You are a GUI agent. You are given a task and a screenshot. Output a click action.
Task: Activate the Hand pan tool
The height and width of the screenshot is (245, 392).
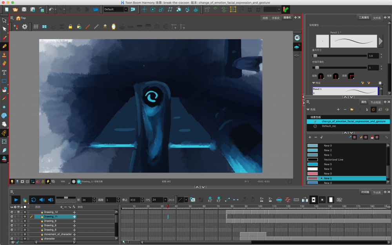[x=4, y=124]
